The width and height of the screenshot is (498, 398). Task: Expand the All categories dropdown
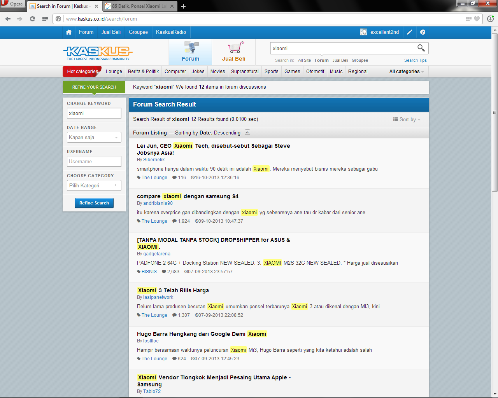(407, 72)
